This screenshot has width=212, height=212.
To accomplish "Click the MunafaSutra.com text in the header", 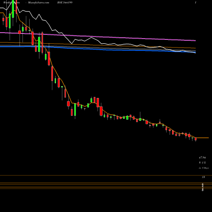I will 39,3.
